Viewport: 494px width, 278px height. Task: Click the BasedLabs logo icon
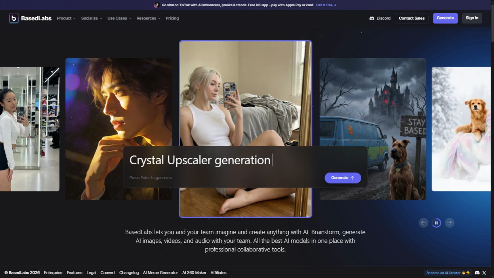(x=14, y=18)
